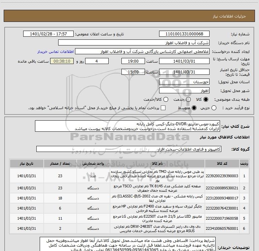Click quantity 2 in the DVD writer row
This screenshot has width=259, height=251.
[x=60, y=228]
